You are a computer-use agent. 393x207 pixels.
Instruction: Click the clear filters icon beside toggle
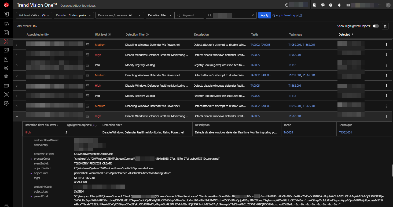click(x=385, y=26)
